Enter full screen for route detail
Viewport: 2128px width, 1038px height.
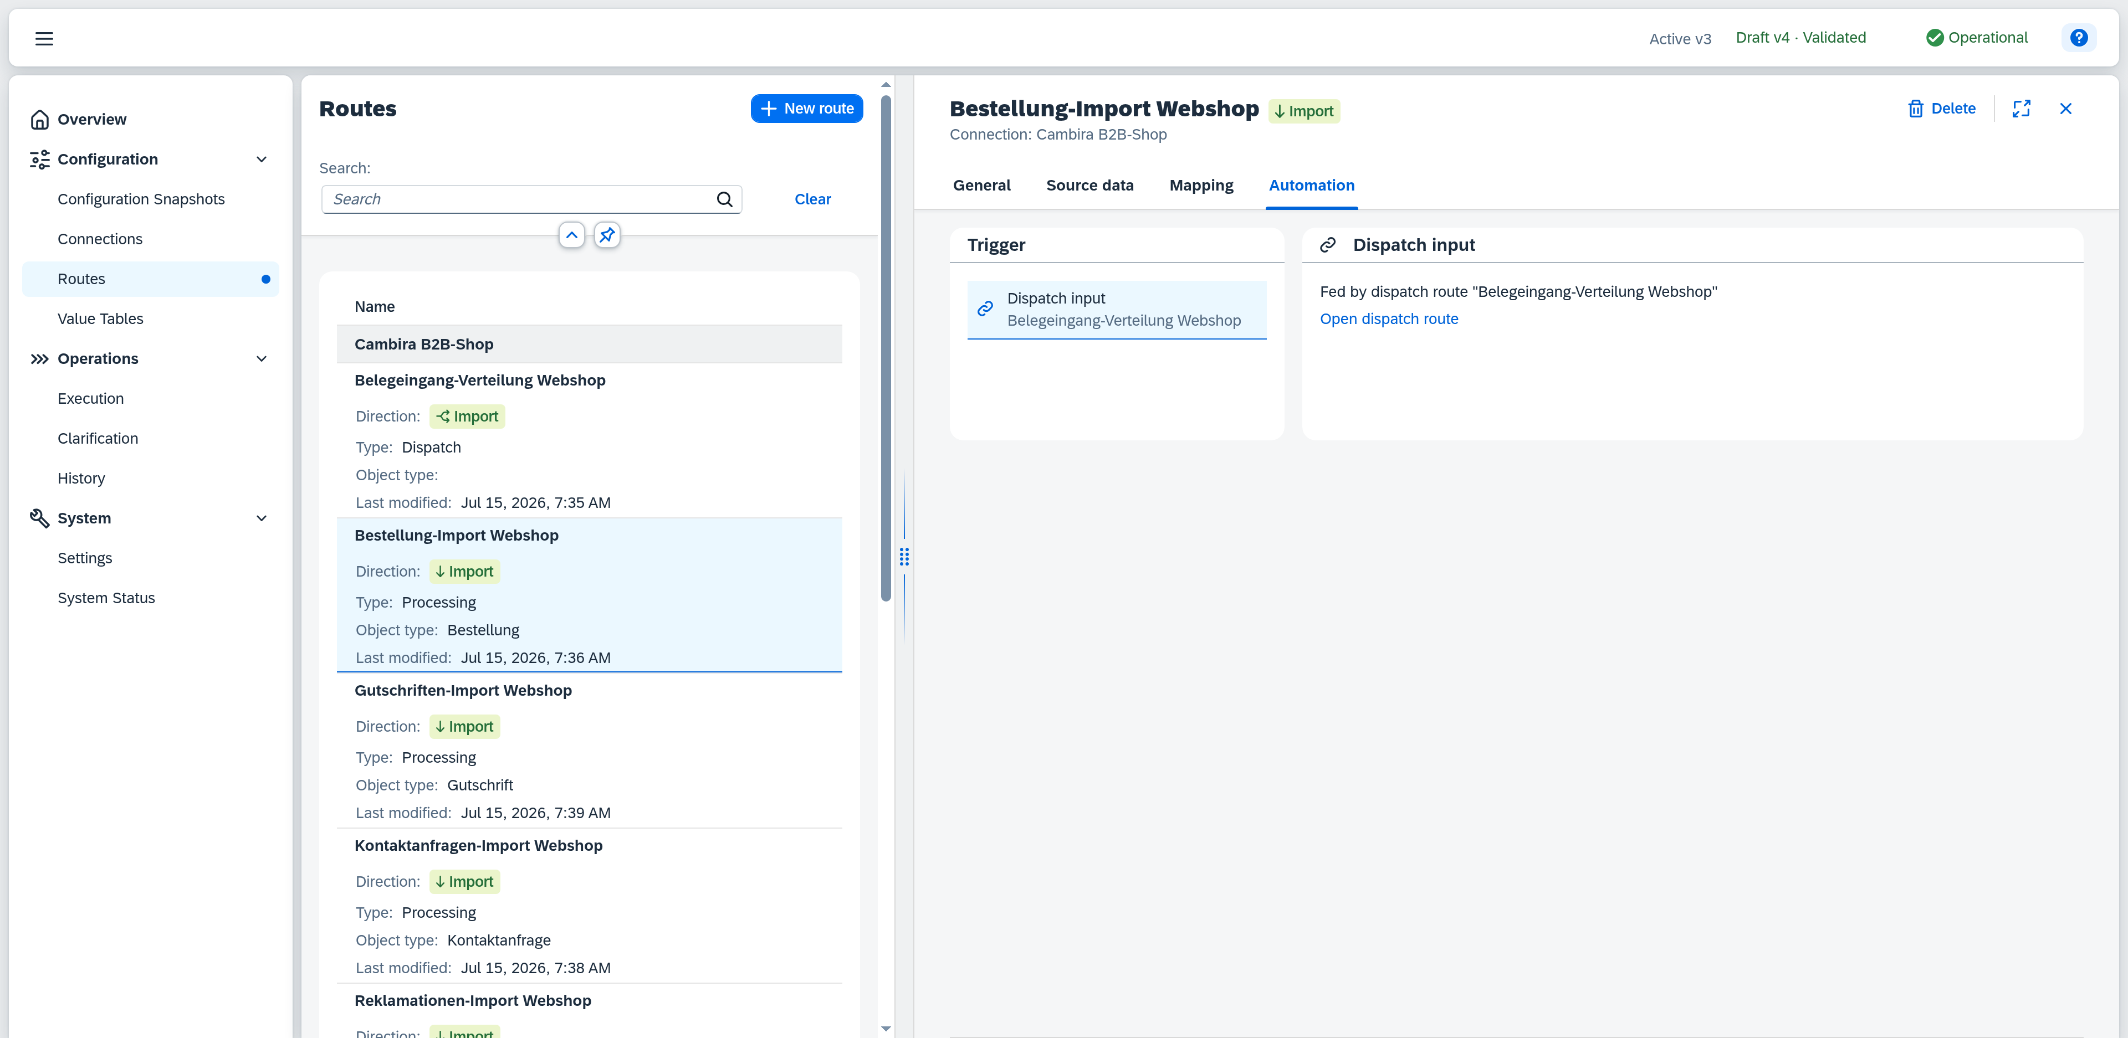pyautogui.click(x=2020, y=109)
